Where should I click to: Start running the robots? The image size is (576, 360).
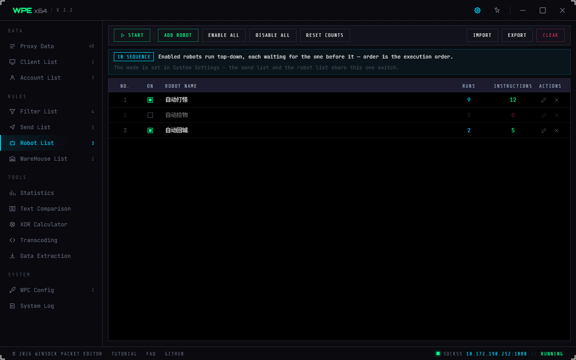tap(132, 35)
